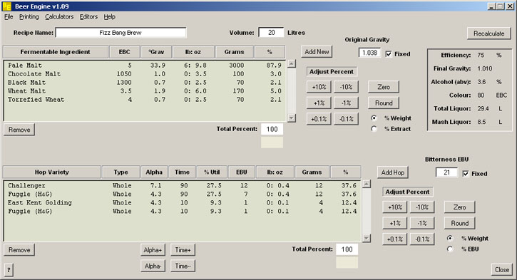
Task: Click hop list scroll up arrow
Action: click(367, 184)
